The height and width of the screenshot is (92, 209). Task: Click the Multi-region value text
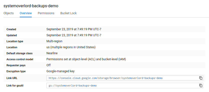click(x=54, y=41)
